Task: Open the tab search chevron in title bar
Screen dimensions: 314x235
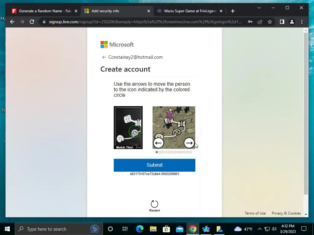Action: click(x=259, y=8)
